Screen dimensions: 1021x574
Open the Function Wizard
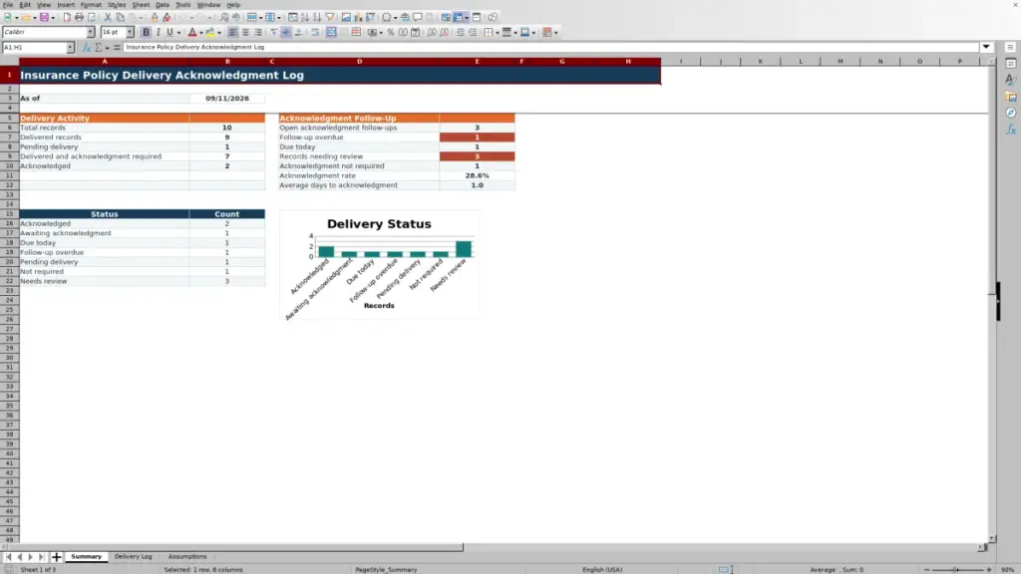[87, 48]
